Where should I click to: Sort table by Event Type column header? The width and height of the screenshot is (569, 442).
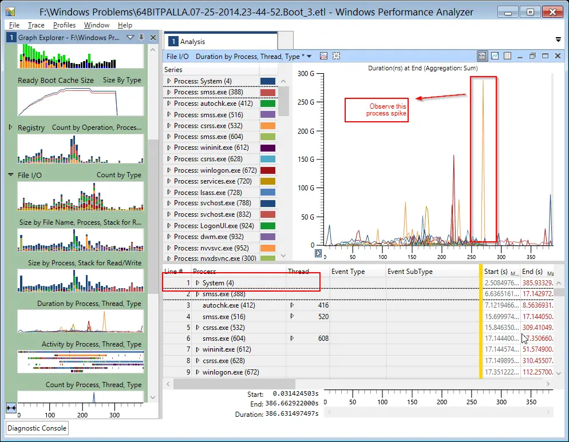[x=357, y=271]
